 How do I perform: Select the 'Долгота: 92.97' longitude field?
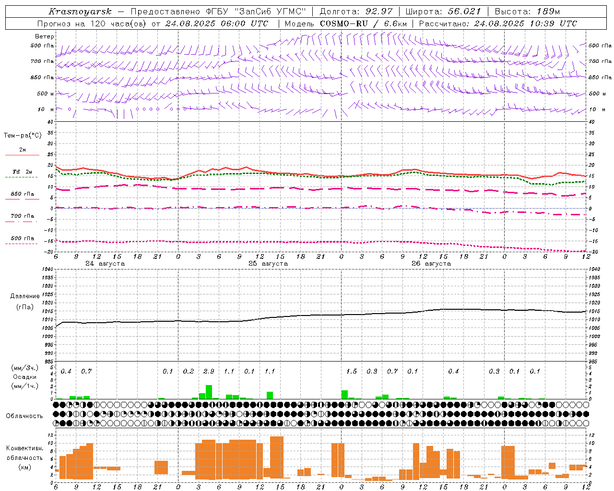pos(356,12)
